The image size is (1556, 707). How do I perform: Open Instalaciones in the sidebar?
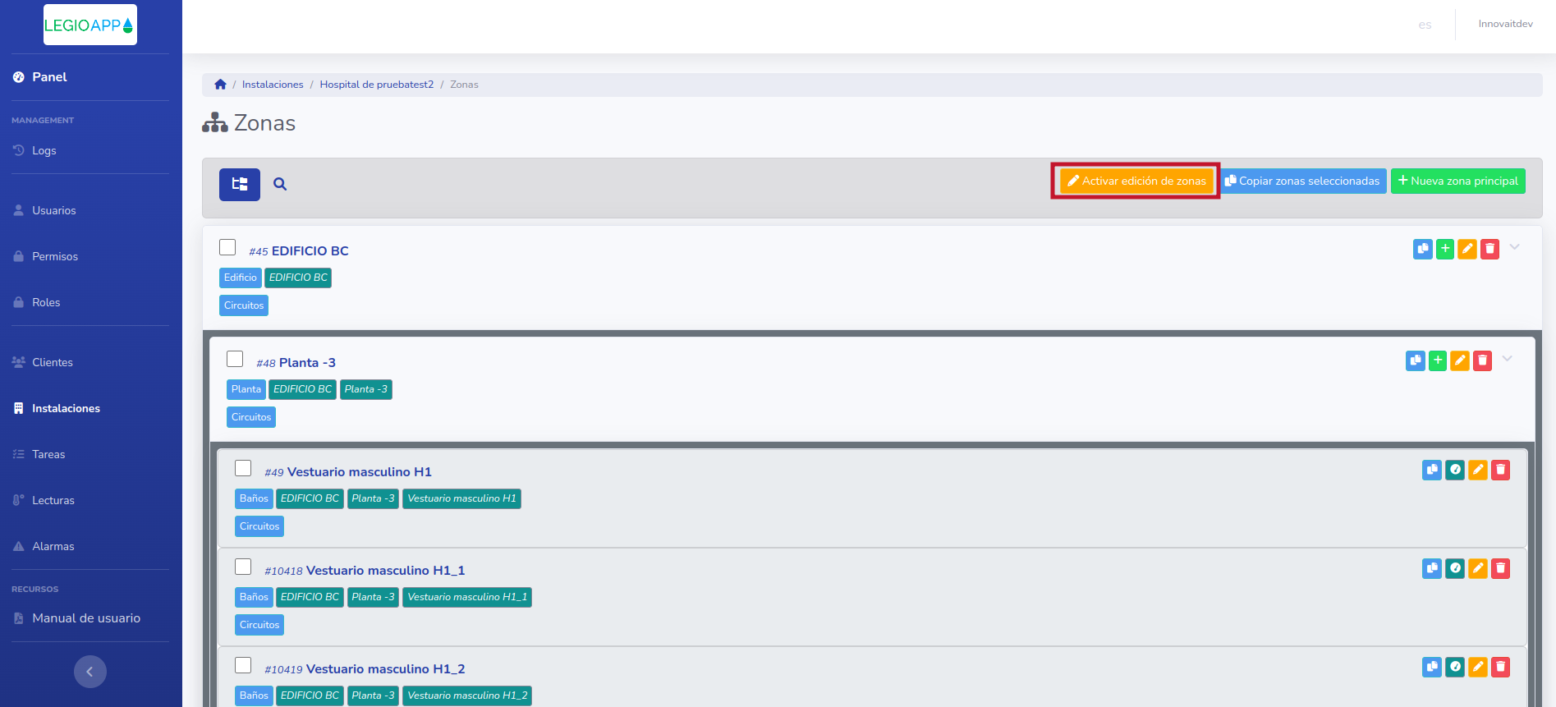(66, 408)
